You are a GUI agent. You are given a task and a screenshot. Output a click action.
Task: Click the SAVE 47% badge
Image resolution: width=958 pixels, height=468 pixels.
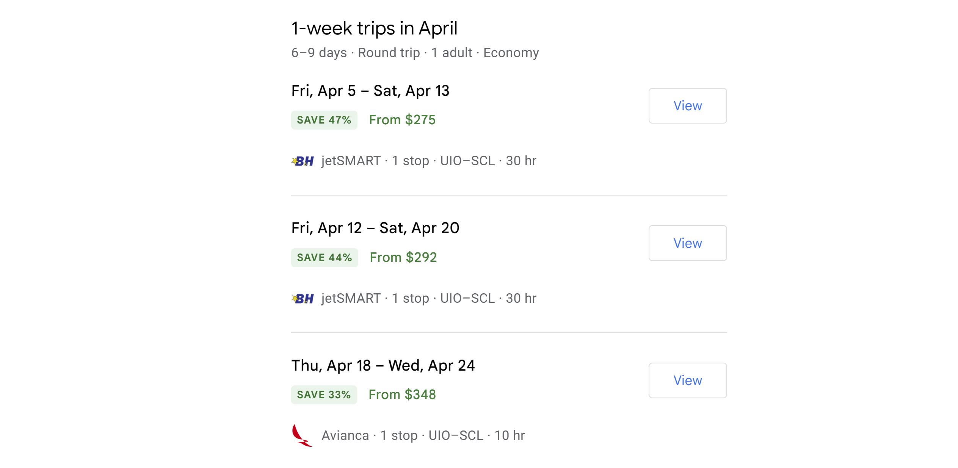point(324,120)
